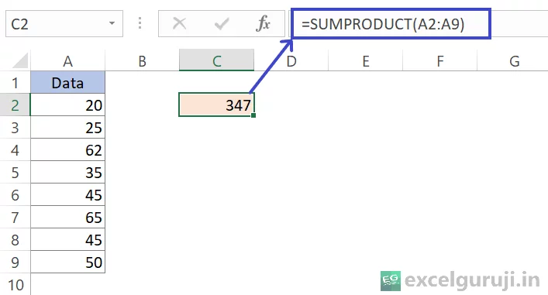Click the formula bar options dots

pos(140,23)
